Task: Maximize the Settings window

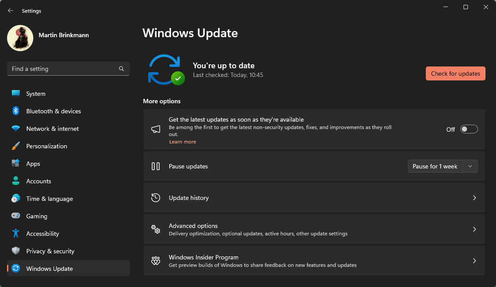Action: tap(466, 7)
